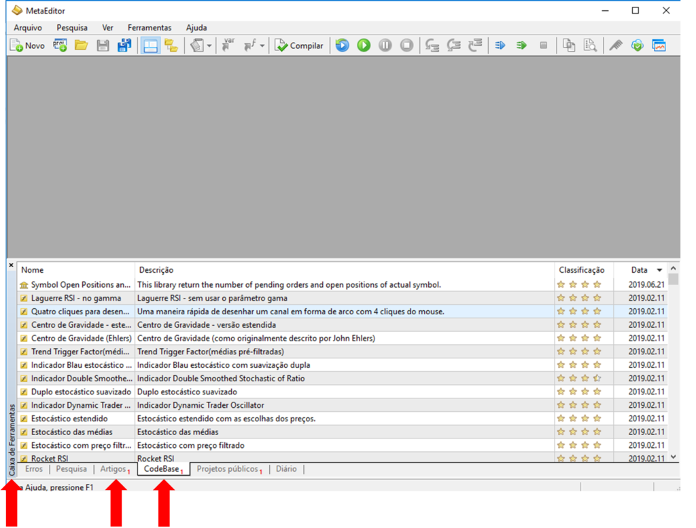Open the Ajuda menu
The width and height of the screenshot is (696, 528).
click(196, 28)
